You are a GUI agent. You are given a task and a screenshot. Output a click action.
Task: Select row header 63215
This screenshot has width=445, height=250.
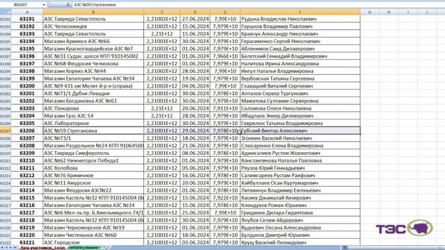(6, 190)
